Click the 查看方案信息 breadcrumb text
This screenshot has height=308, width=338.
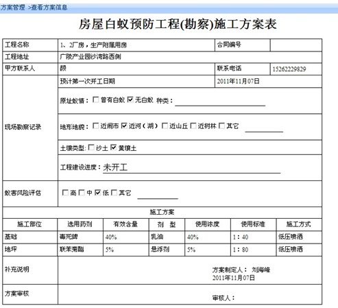click(49, 8)
